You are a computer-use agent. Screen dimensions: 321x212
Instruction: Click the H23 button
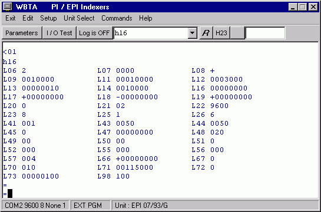tap(221, 33)
